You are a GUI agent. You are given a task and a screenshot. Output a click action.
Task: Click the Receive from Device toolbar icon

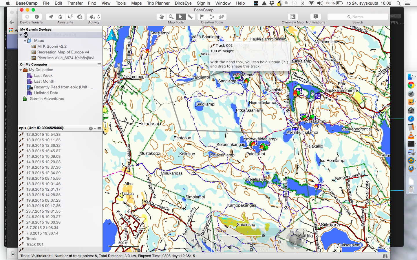37,17
